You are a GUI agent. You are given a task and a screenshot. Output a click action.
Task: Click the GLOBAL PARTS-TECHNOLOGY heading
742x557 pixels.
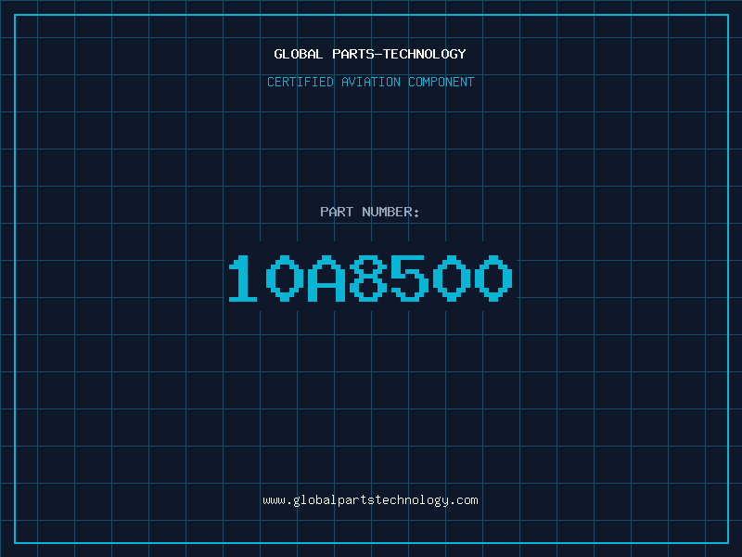point(370,54)
